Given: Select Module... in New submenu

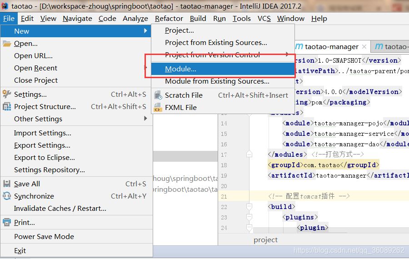Looking at the screenshot, I should pos(223,69).
